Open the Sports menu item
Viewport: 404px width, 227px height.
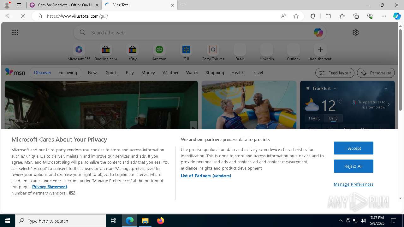tap(112, 73)
